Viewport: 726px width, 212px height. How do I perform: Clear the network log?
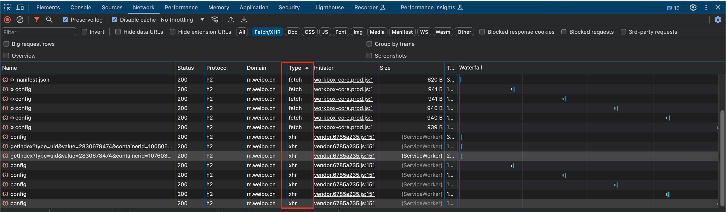coord(20,20)
